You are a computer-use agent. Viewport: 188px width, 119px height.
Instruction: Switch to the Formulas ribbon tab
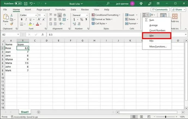60,10
